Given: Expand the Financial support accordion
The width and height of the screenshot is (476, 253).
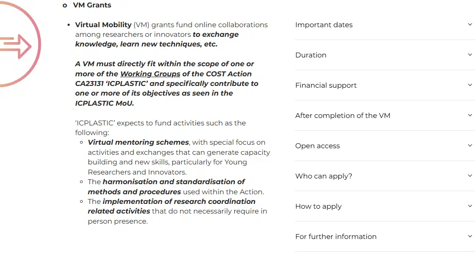Looking at the screenshot, I should (x=326, y=85).
